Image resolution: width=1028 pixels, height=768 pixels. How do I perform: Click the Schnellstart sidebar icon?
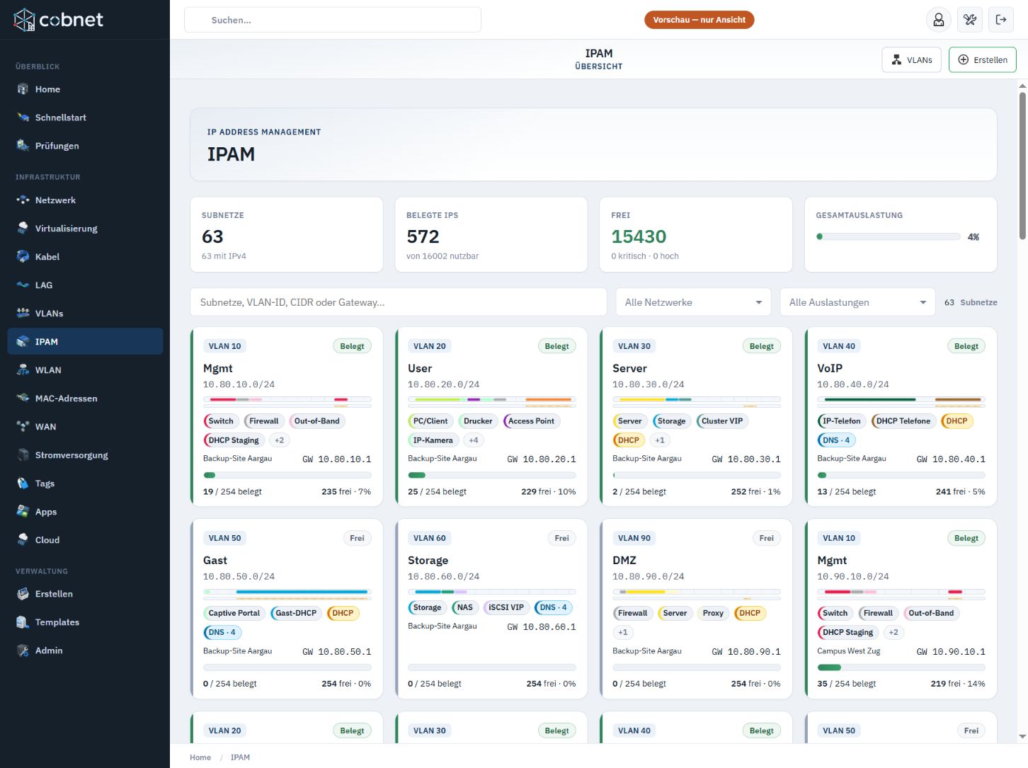point(23,118)
